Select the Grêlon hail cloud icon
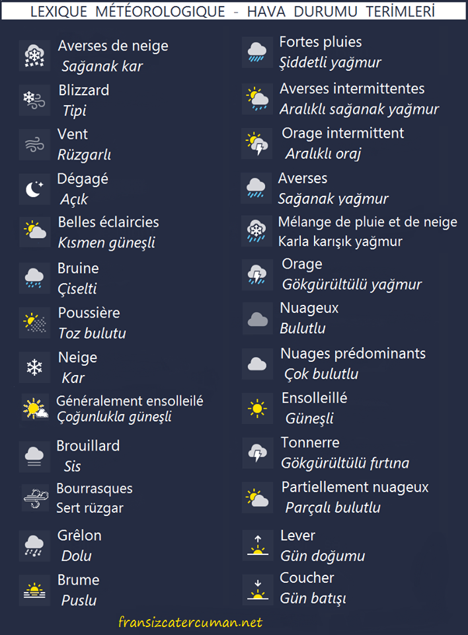Image resolution: width=468 pixels, height=635 pixels. tap(34, 546)
